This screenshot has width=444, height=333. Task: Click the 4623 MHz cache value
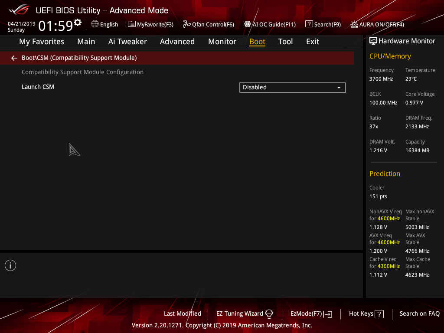pos(417,274)
